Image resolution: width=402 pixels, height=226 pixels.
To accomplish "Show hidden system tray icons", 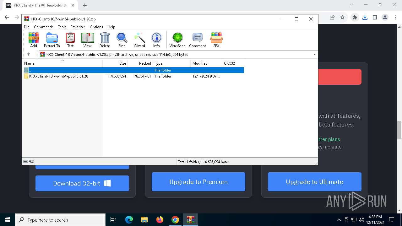I will (x=339, y=220).
